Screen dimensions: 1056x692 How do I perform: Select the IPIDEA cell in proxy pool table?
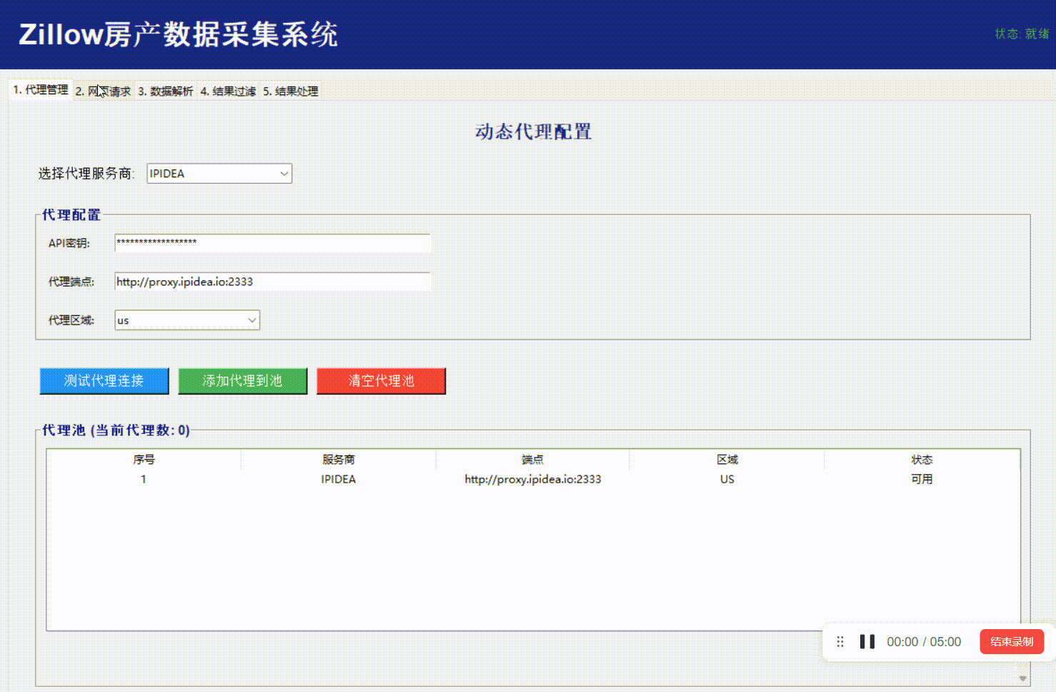click(338, 480)
